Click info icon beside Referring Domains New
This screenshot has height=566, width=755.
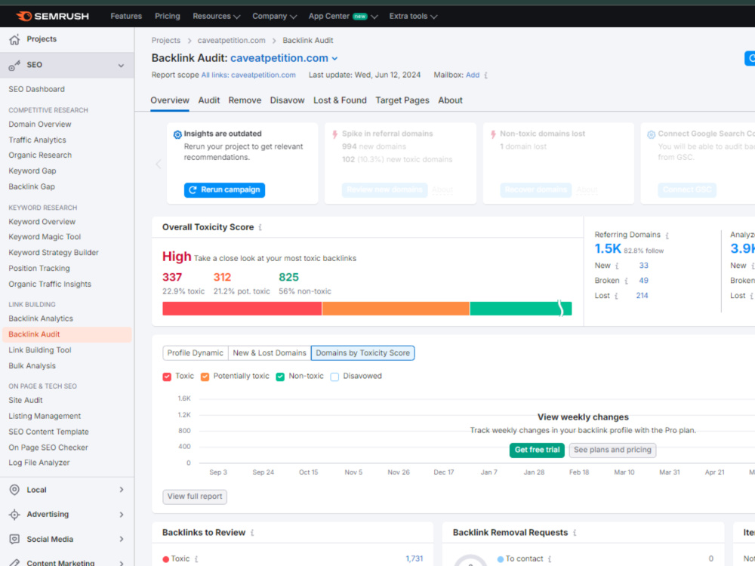tap(617, 266)
